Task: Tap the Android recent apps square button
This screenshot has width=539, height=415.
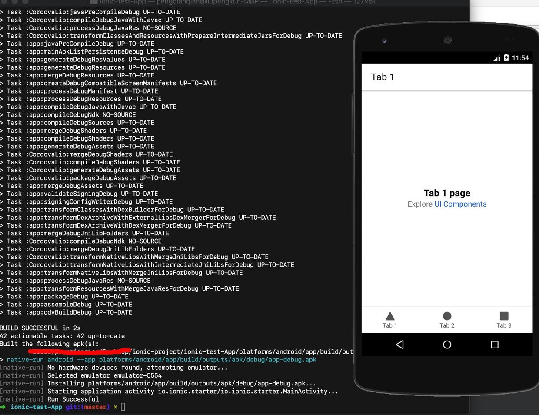Action: coord(495,345)
